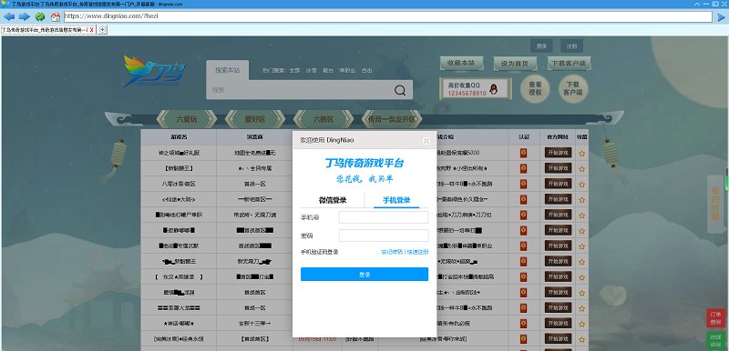This screenshot has width=729, height=351.
Task: Go back with the browser back arrow
Action: (9, 16)
